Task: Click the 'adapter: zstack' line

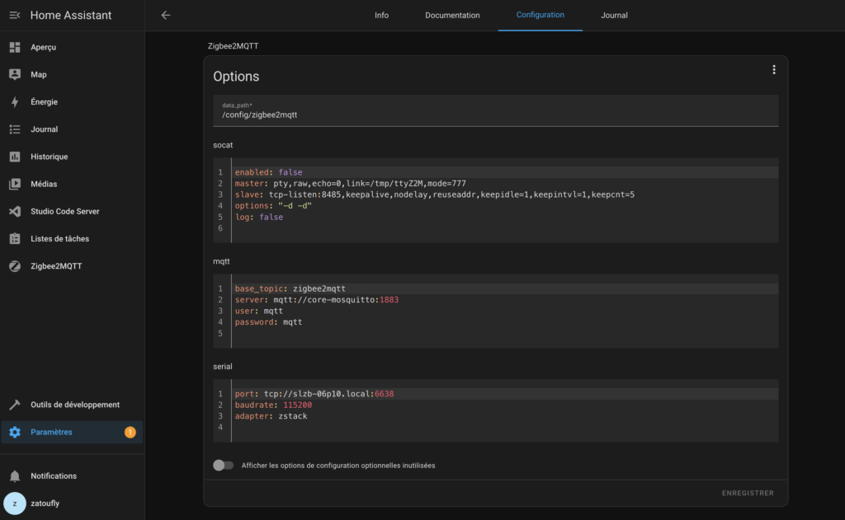Action: (505, 416)
